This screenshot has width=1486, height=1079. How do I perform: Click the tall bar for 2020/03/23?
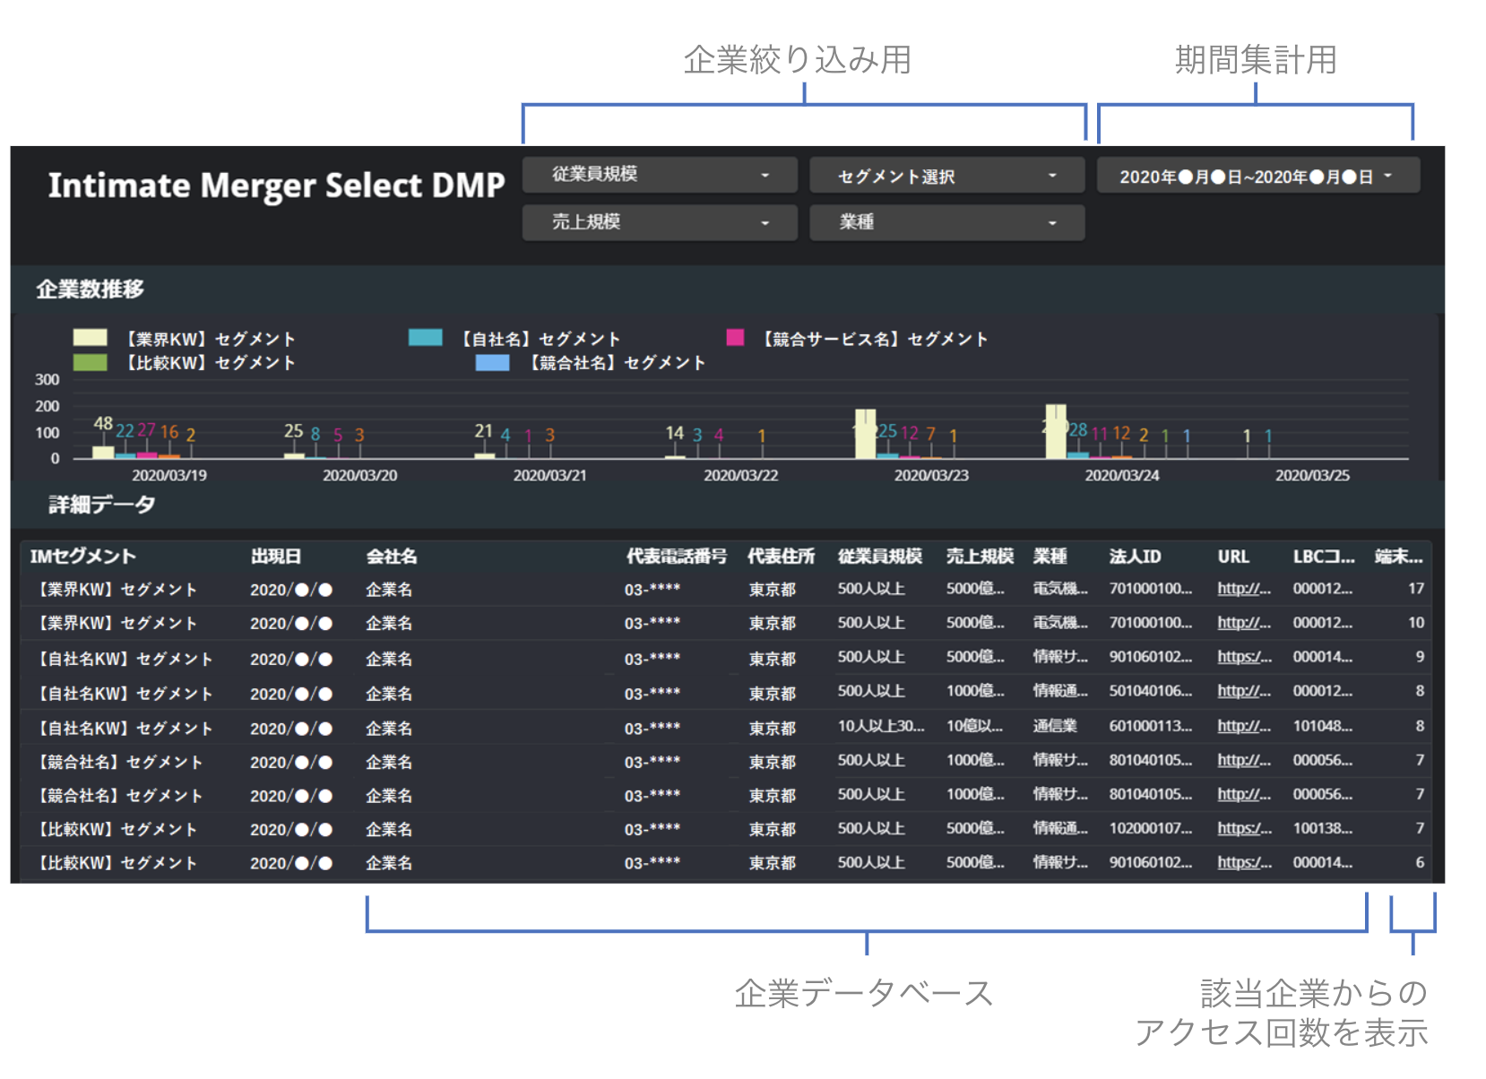point(865,434)
